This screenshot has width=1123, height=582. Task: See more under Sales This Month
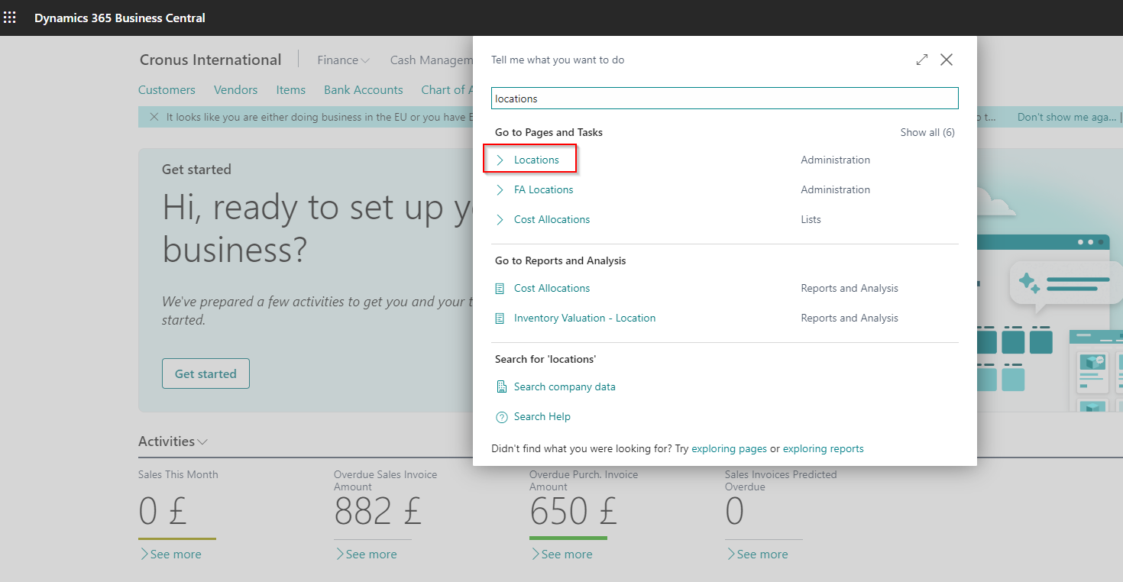coord(171,555)
